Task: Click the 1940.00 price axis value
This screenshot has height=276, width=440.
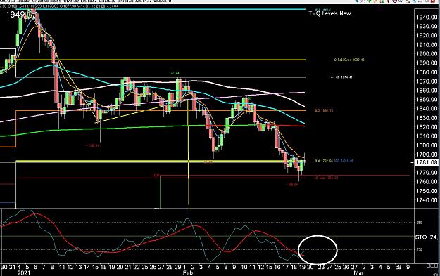Action: point(427,18)
